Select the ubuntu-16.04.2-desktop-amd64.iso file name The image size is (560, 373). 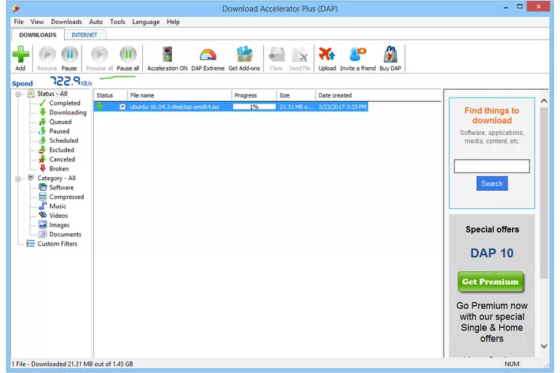174,106
